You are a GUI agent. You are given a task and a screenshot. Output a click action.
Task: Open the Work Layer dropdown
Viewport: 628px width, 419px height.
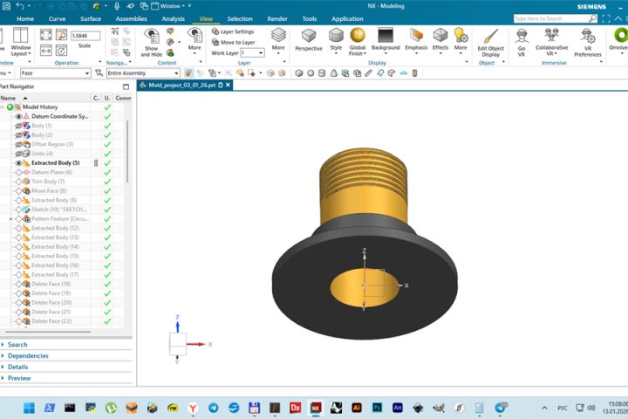point(259,53)
